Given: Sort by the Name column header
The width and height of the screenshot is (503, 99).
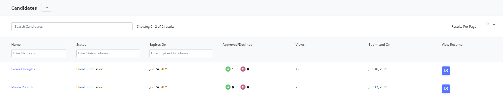Looking at the screenshot, I should 16,45.
